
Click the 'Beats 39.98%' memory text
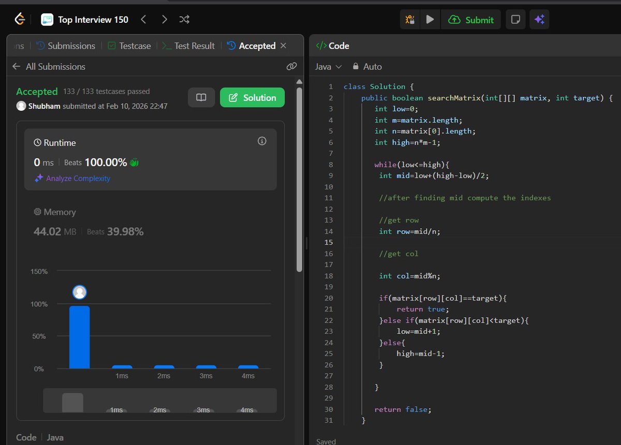click(115, 232)
